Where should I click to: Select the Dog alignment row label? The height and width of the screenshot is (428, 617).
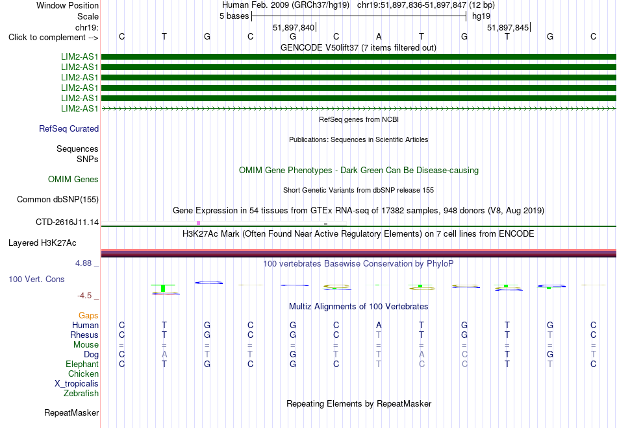(x=91, y=355)
